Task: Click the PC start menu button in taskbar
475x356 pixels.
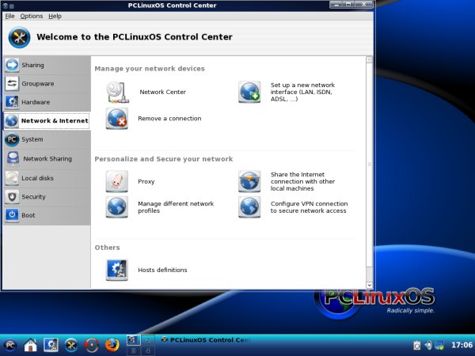Action: coord(10,346)
